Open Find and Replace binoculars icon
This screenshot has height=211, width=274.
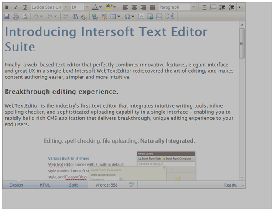pyautogui.click(x=75, y=17)
